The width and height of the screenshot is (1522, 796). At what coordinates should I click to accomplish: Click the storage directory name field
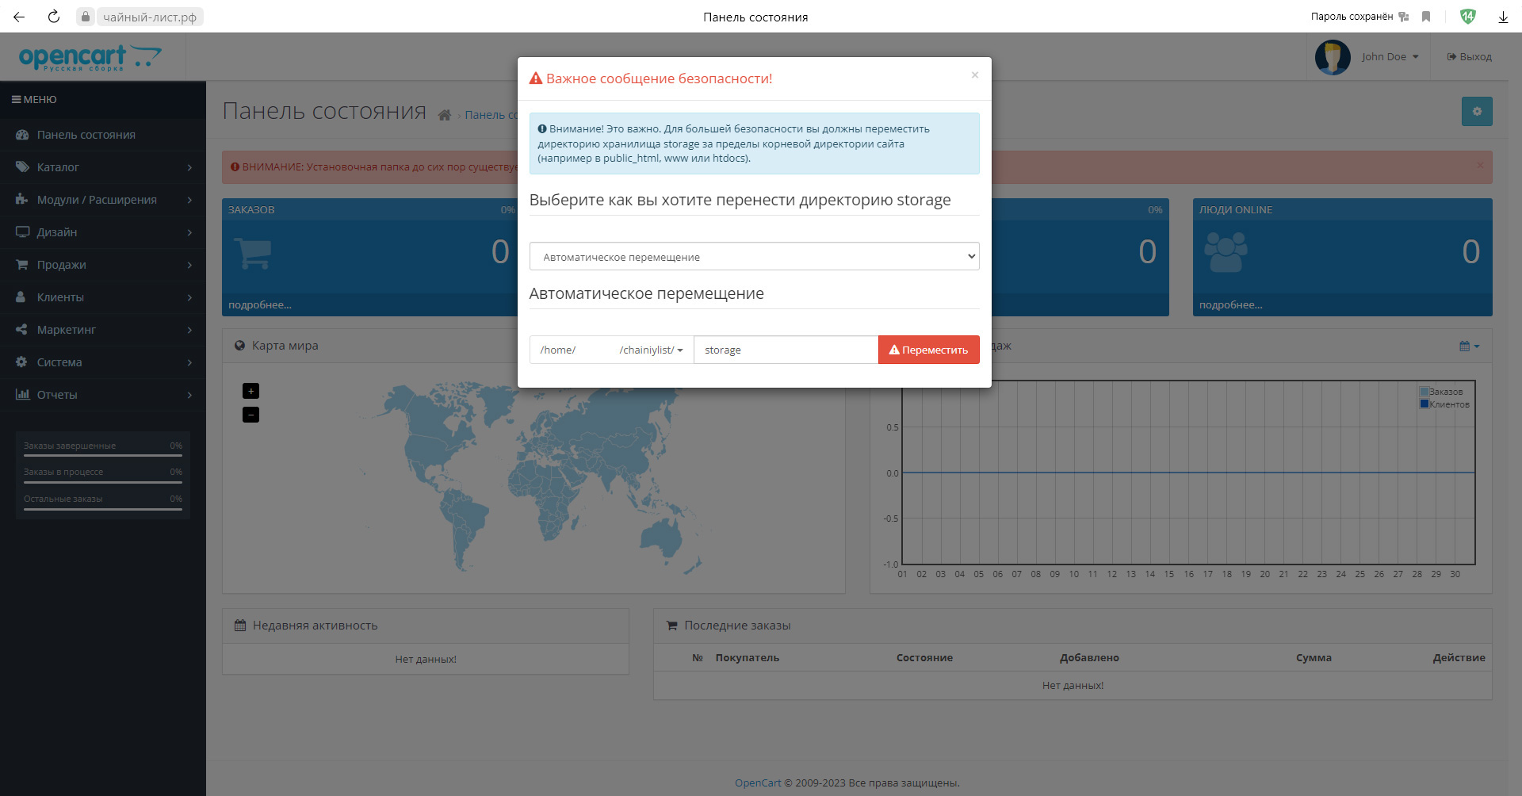click(x=785, y=350)
